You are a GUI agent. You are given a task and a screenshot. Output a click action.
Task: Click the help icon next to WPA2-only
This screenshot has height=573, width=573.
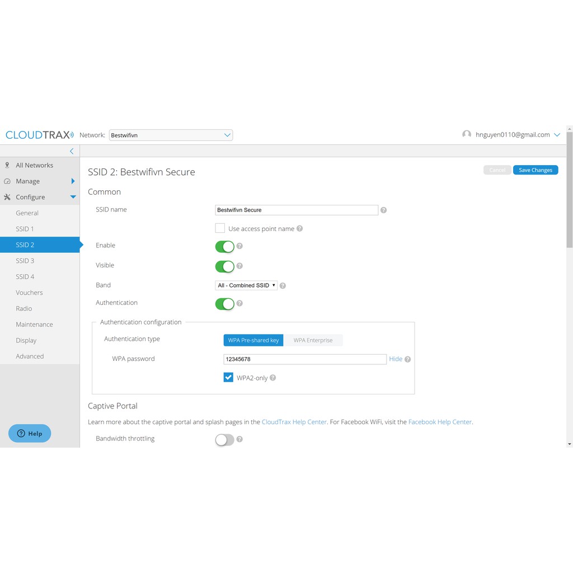(x=273, y=378)
